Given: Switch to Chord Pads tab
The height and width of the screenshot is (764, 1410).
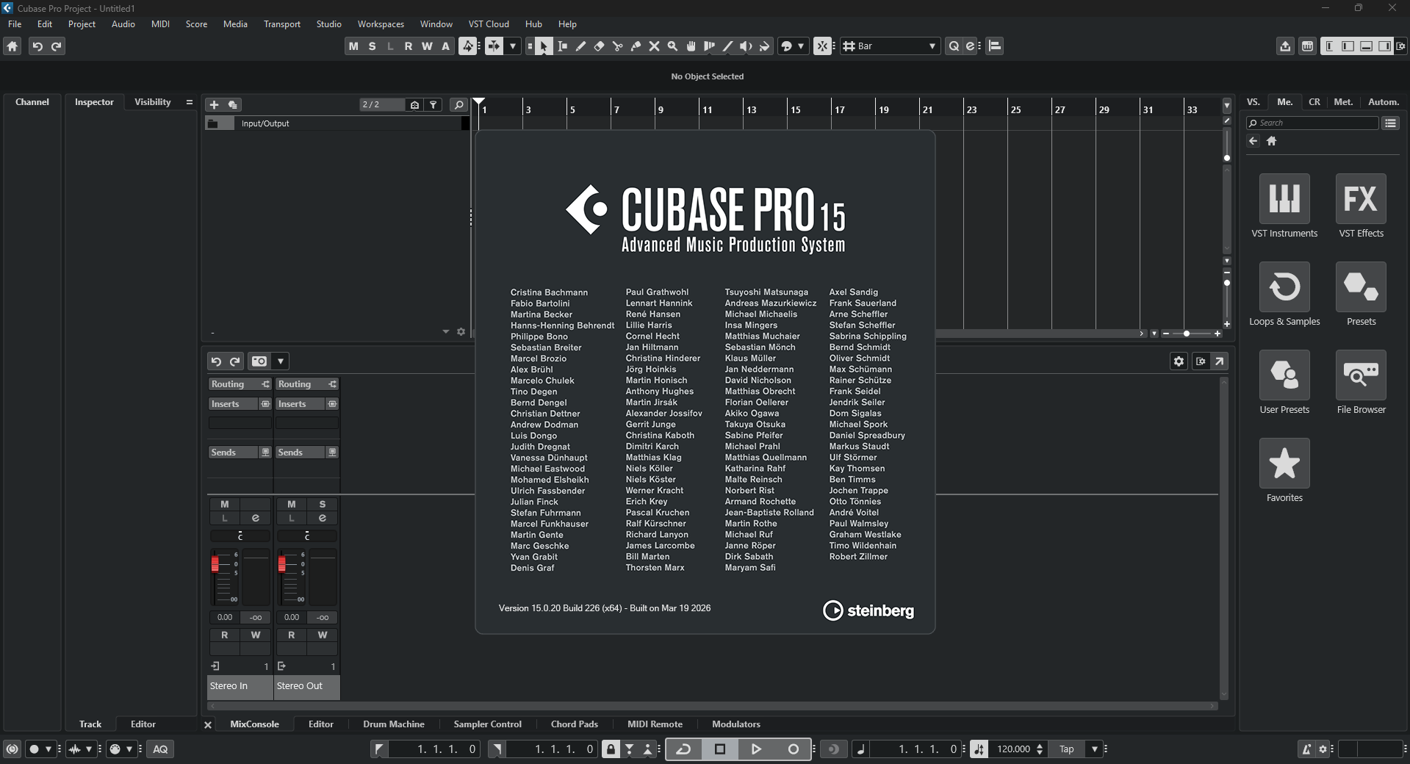Looking at the screenshot, I should [574, 724].
